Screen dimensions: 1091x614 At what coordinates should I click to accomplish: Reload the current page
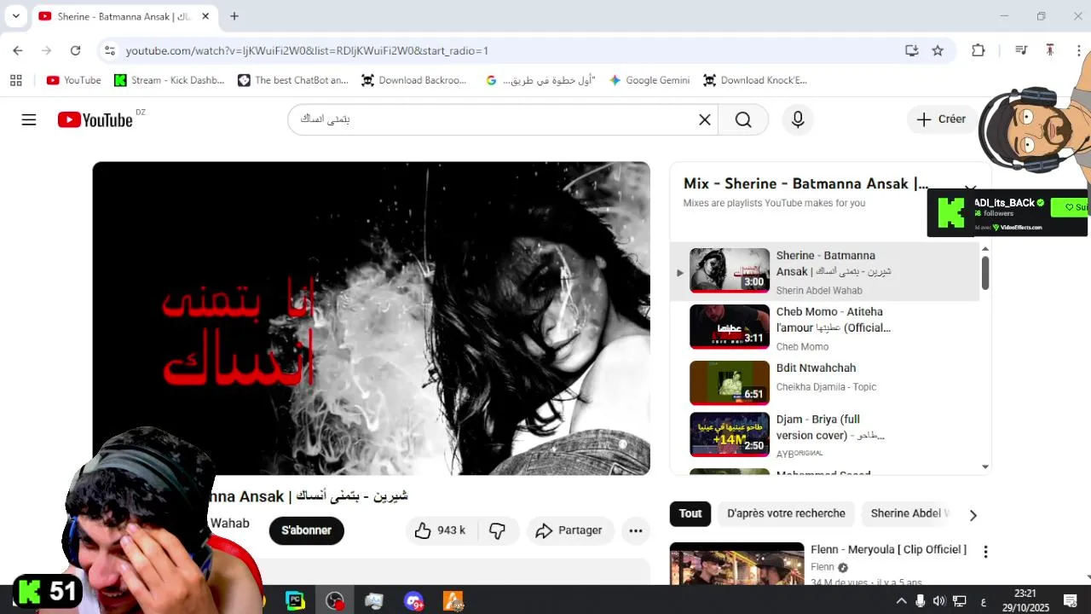[x=75, y=50]
